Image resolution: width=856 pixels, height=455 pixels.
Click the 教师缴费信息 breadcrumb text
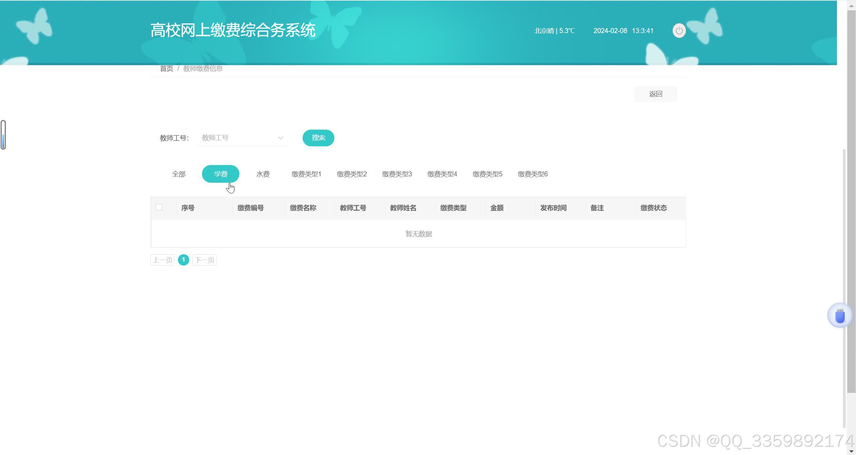point(203,68)
